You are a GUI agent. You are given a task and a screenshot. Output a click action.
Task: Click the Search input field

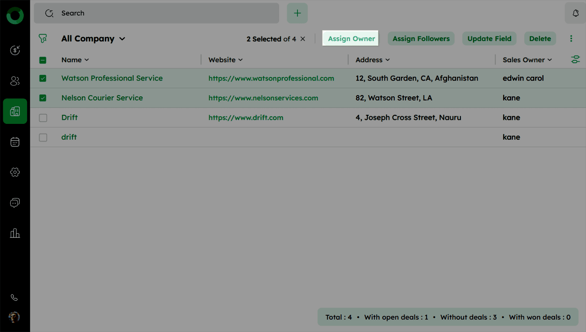157,14
